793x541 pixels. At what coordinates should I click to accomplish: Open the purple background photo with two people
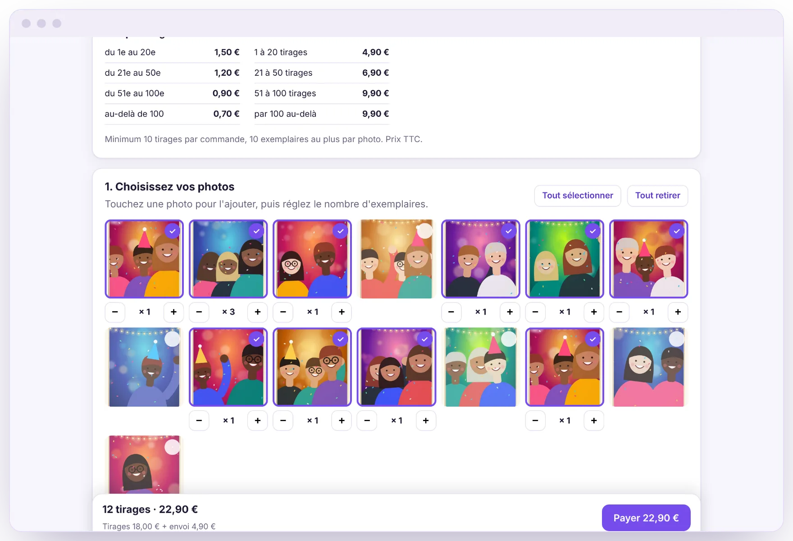480,259
